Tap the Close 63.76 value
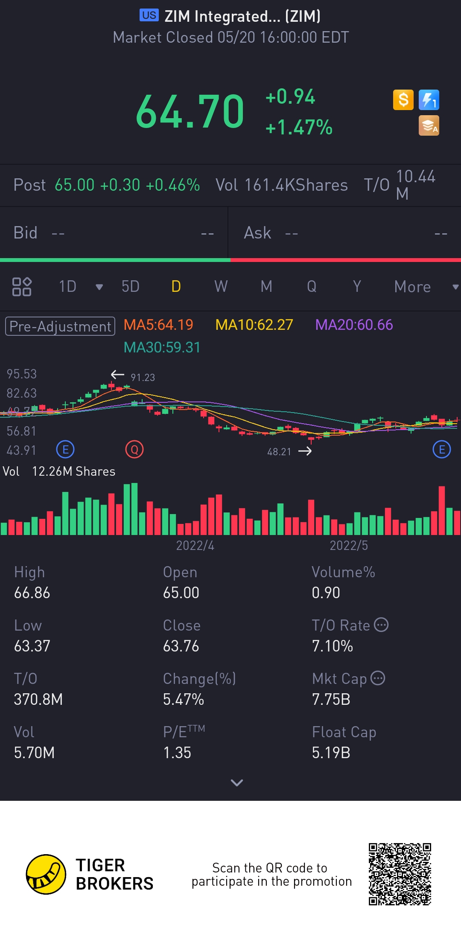 pyautogui.click(x=181, y=646)
